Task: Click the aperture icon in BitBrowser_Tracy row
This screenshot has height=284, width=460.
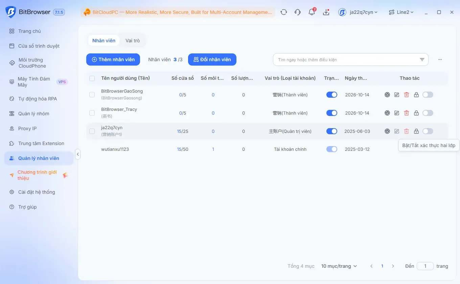Action: tap(387, 113)
